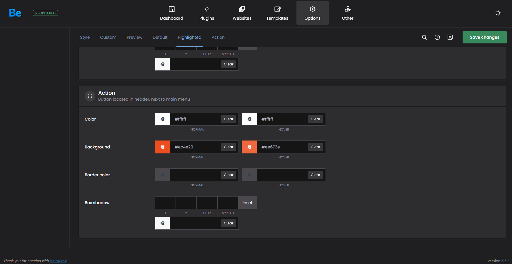This screenshot has height=264, width=512.
Task: Open Background hover swatch #ee673e
Action: pos(249,147)
